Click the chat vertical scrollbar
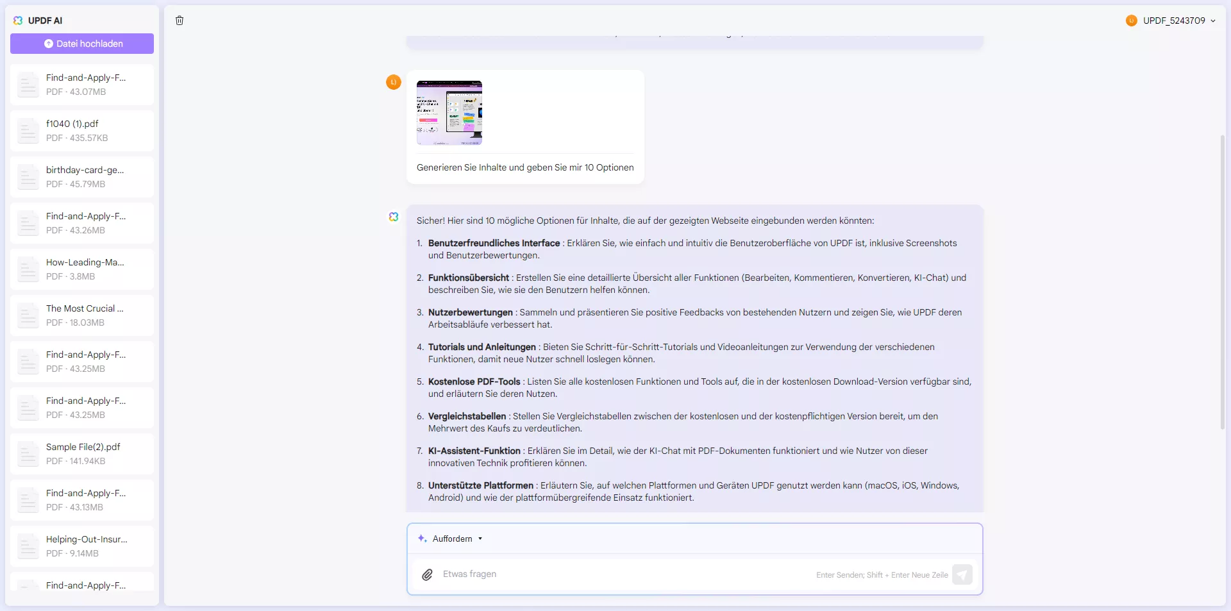1231x611 pixels. [1223, 282]
